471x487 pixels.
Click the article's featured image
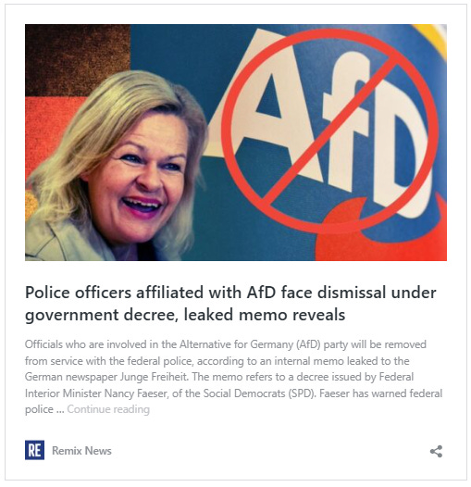(x=236, y=143)
